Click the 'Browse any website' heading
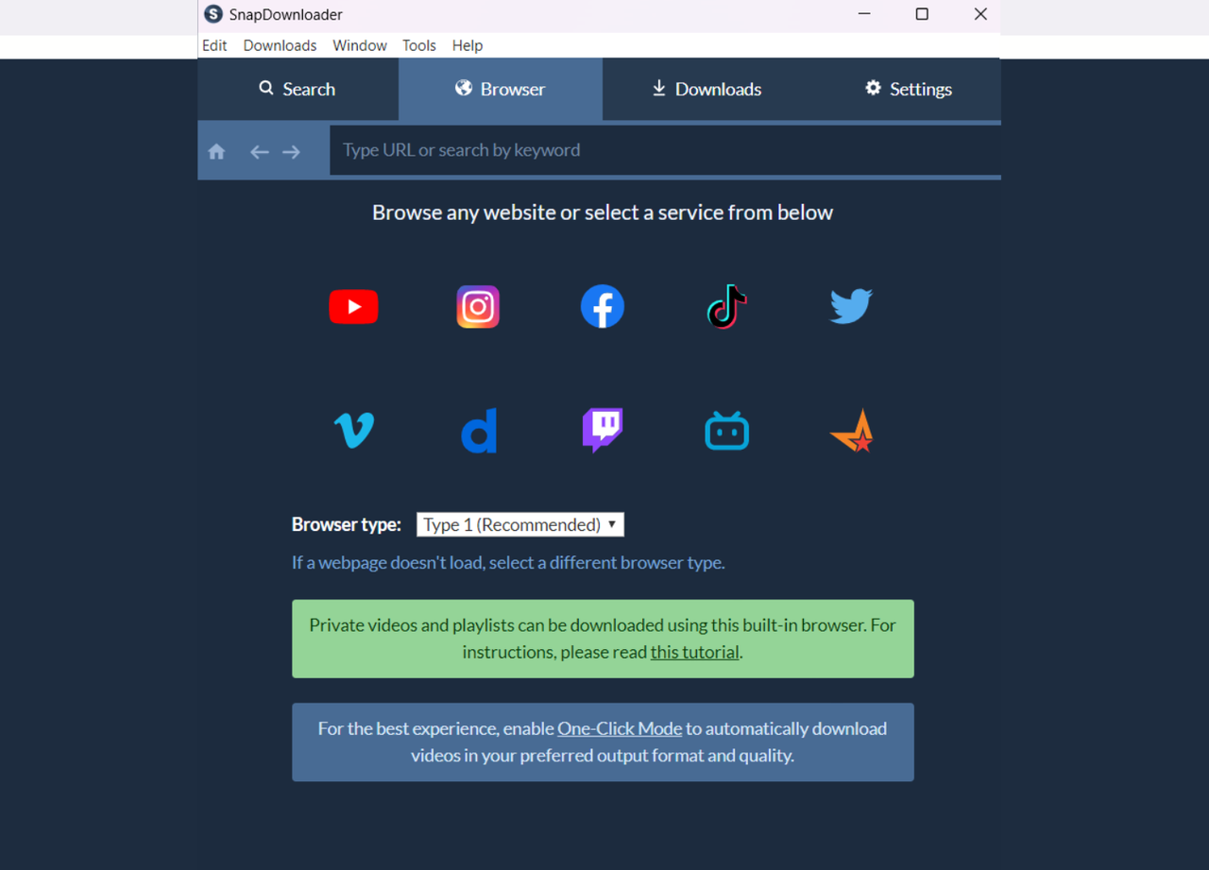 point(603,213)
